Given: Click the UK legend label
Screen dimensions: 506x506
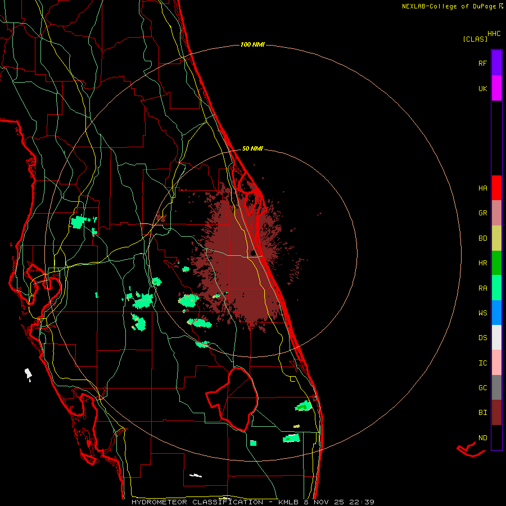Looking at the screenshot, I should pos(482,88).
